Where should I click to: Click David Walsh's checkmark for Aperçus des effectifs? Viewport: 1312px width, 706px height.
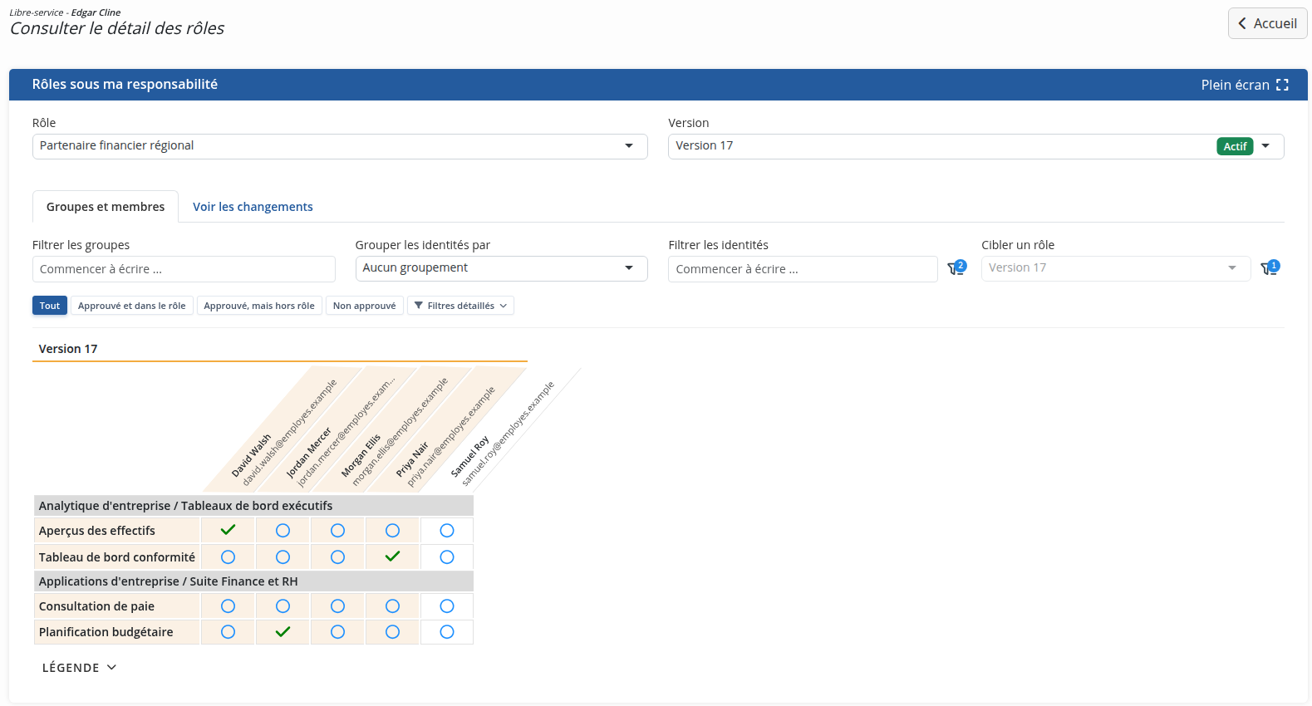click(228, 530)
